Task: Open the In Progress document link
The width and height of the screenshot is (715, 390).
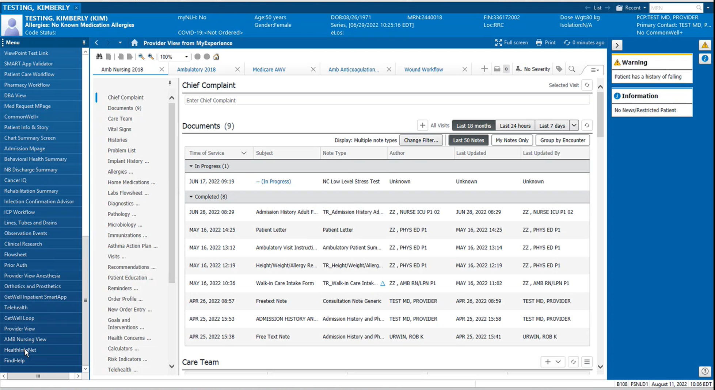Action: [x=273, y=181]
